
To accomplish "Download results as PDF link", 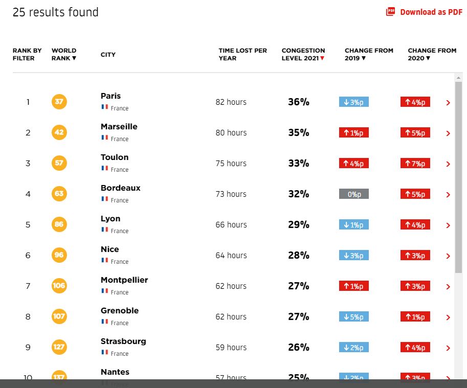I will pyautogui.click(x=431, y=12).
